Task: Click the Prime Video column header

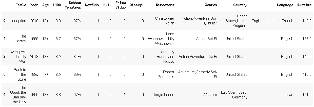Action: (x=121, y=5)
